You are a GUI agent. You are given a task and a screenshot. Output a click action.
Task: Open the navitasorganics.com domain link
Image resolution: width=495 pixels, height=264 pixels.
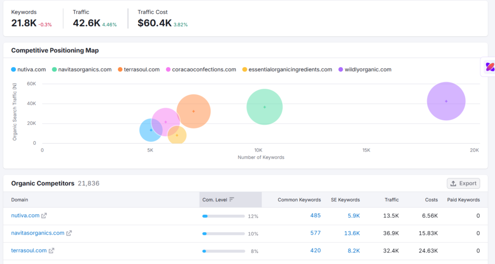pyautogui.click(x=38, y=233)
